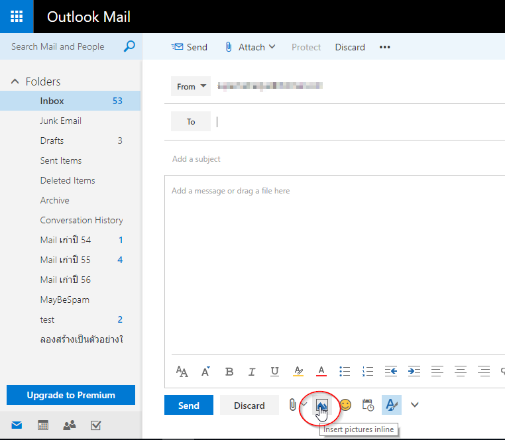This screenshot has height=440, width=505.
Task: Click the bottom Discard button
Action: click(x=249, y=405)
